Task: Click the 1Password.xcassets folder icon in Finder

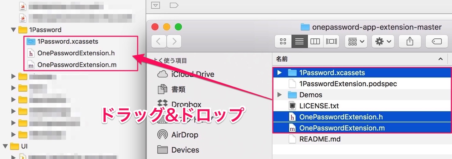Action: click(x=292, y=73)
